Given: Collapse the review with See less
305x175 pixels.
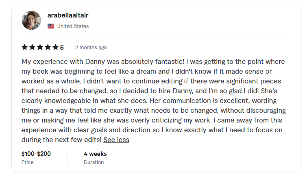Looking at the screenshot, I should [x=116, y=140].
